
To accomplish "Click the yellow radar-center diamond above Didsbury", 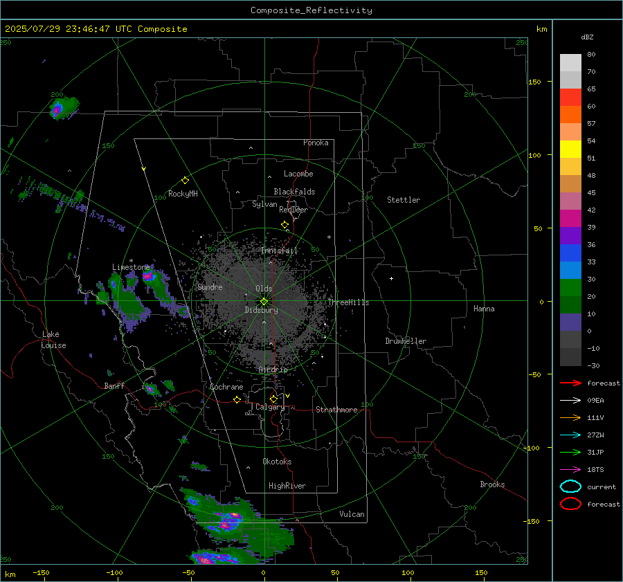I will tap(264, 302).
